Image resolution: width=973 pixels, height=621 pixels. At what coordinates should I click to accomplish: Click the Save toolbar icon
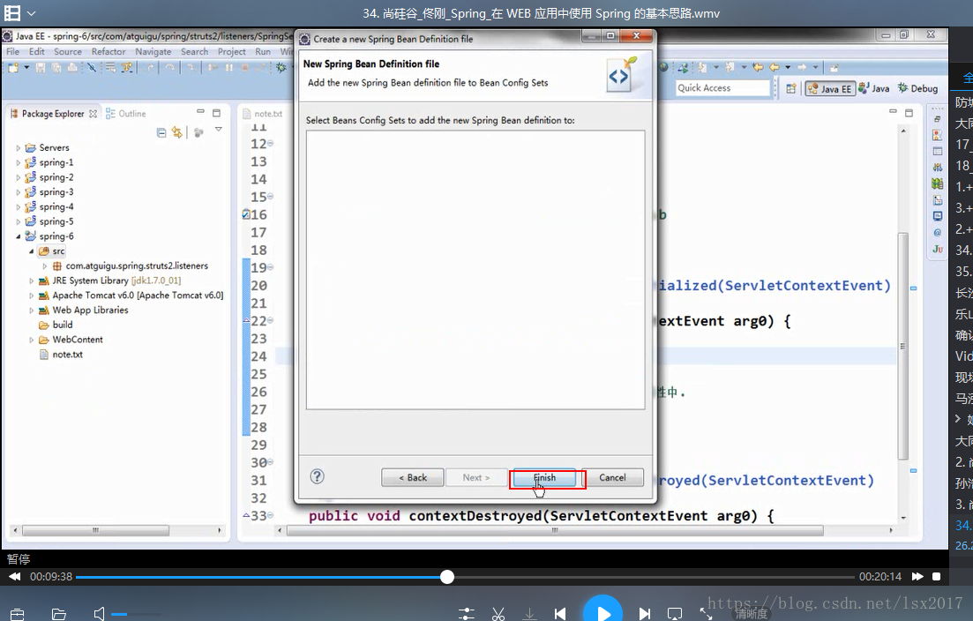(x=41, y=67)
